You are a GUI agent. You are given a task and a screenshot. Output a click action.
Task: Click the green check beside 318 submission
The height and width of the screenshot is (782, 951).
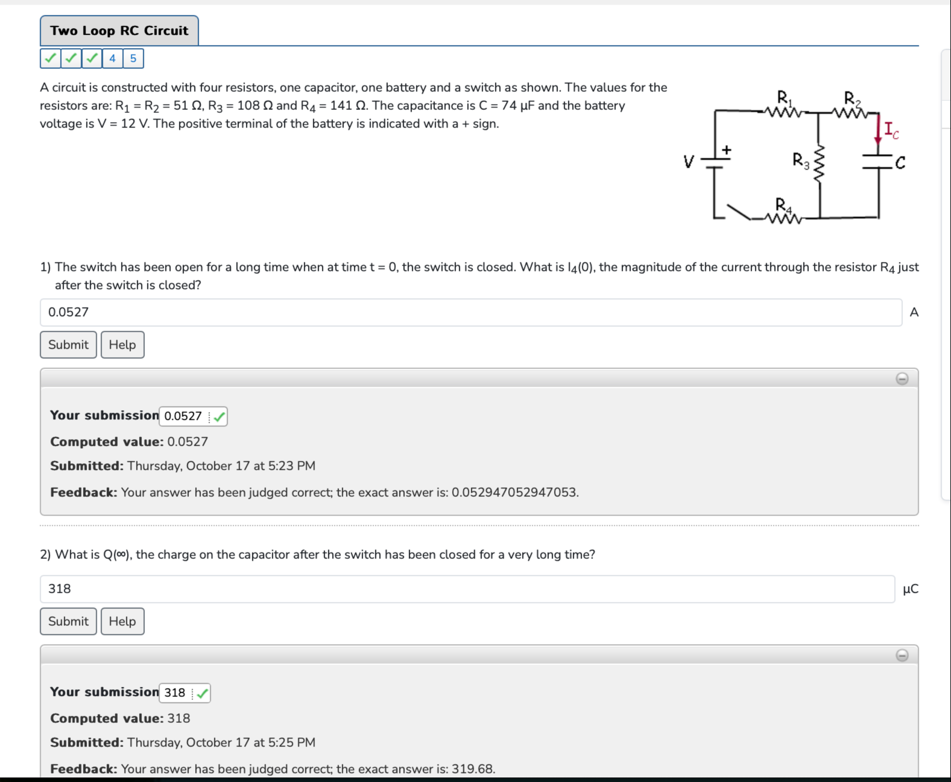(202, 693)
